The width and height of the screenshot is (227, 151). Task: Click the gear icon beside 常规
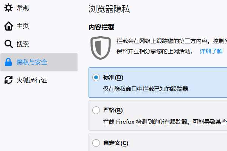click(x=9, y=8)
